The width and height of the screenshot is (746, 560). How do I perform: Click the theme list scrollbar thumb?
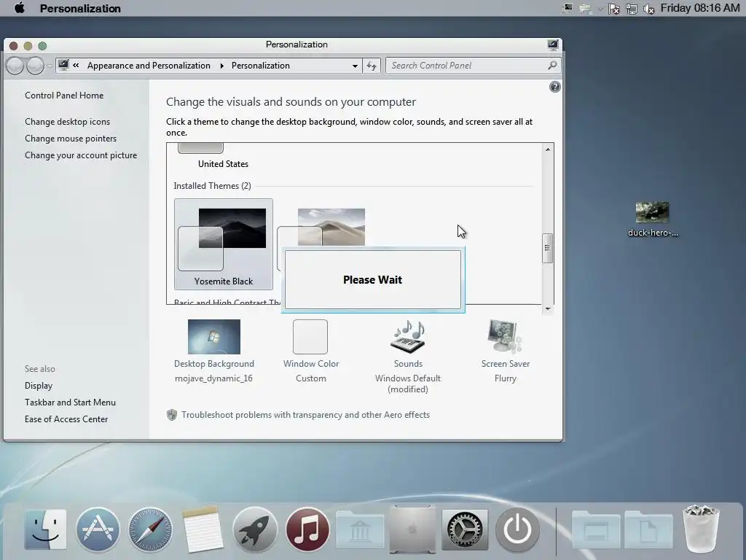[x=547, y=248]
